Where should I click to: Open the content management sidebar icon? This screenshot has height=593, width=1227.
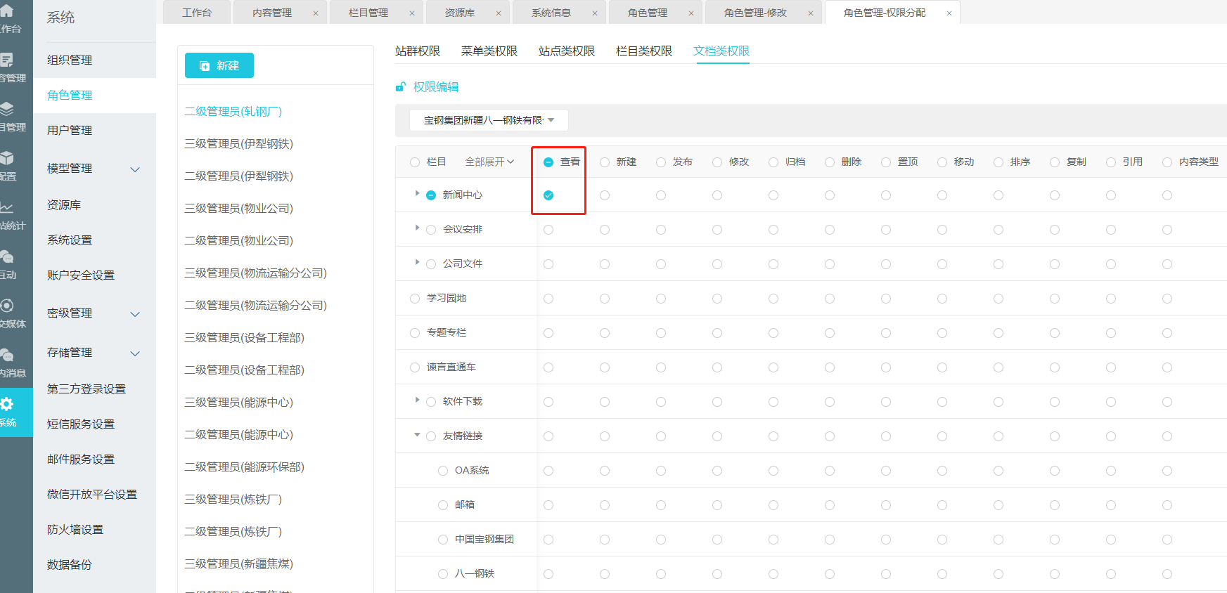coord(7,60)
